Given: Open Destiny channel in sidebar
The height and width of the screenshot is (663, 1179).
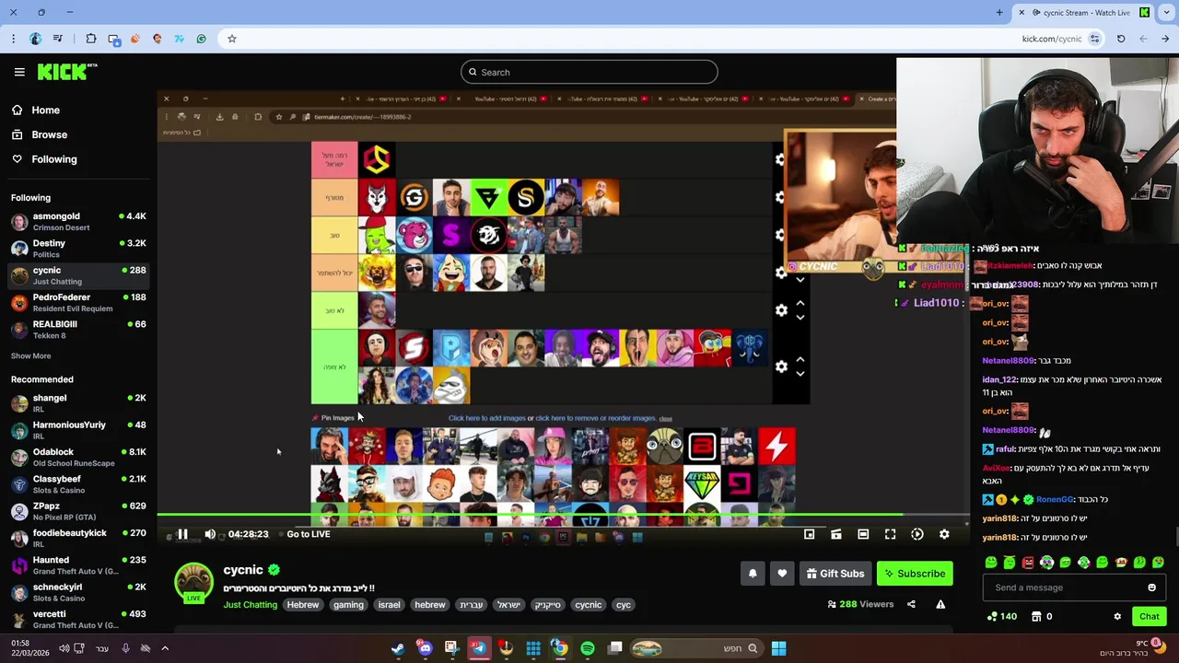Looking at the screenshot, I should tap(78, 249).
